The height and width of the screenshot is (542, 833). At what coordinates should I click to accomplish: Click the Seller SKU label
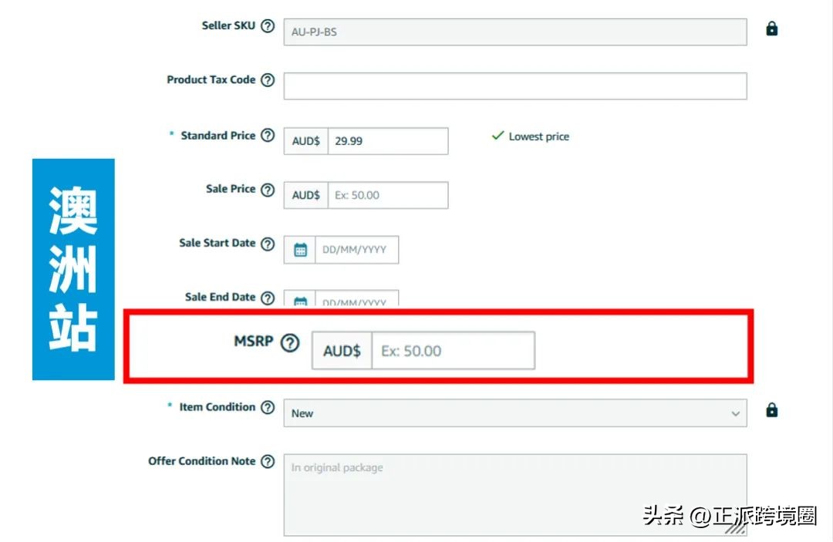(x=228, y=25)
